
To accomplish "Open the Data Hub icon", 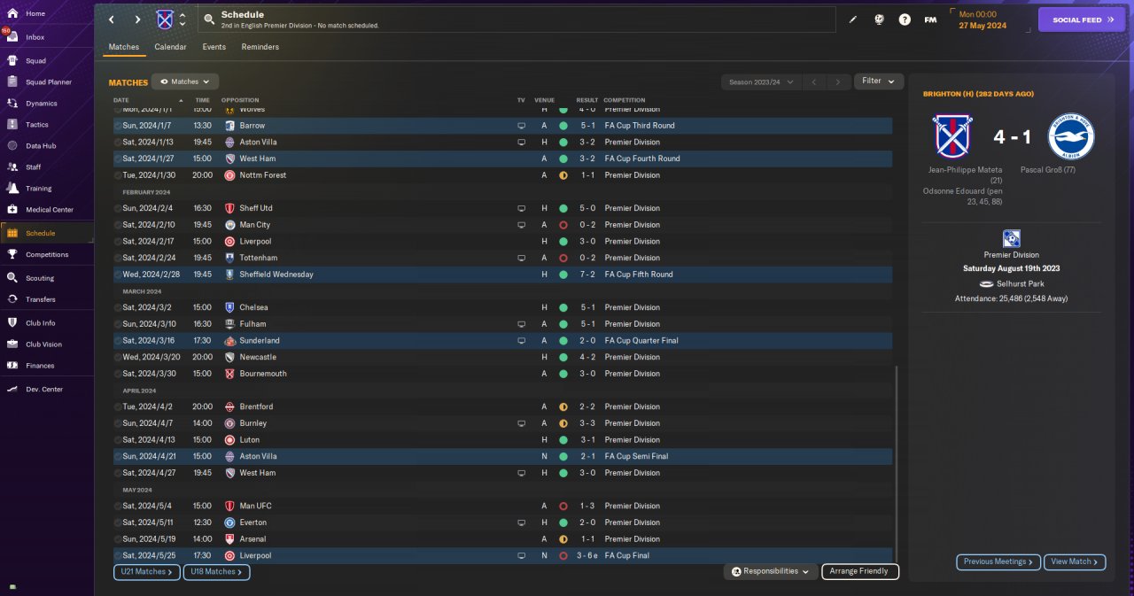I will click(12, 146).
